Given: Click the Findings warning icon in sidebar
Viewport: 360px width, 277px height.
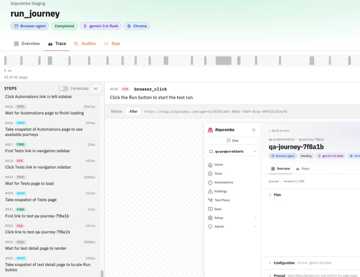Looking at the screenshot, I should tap(210, 191).
